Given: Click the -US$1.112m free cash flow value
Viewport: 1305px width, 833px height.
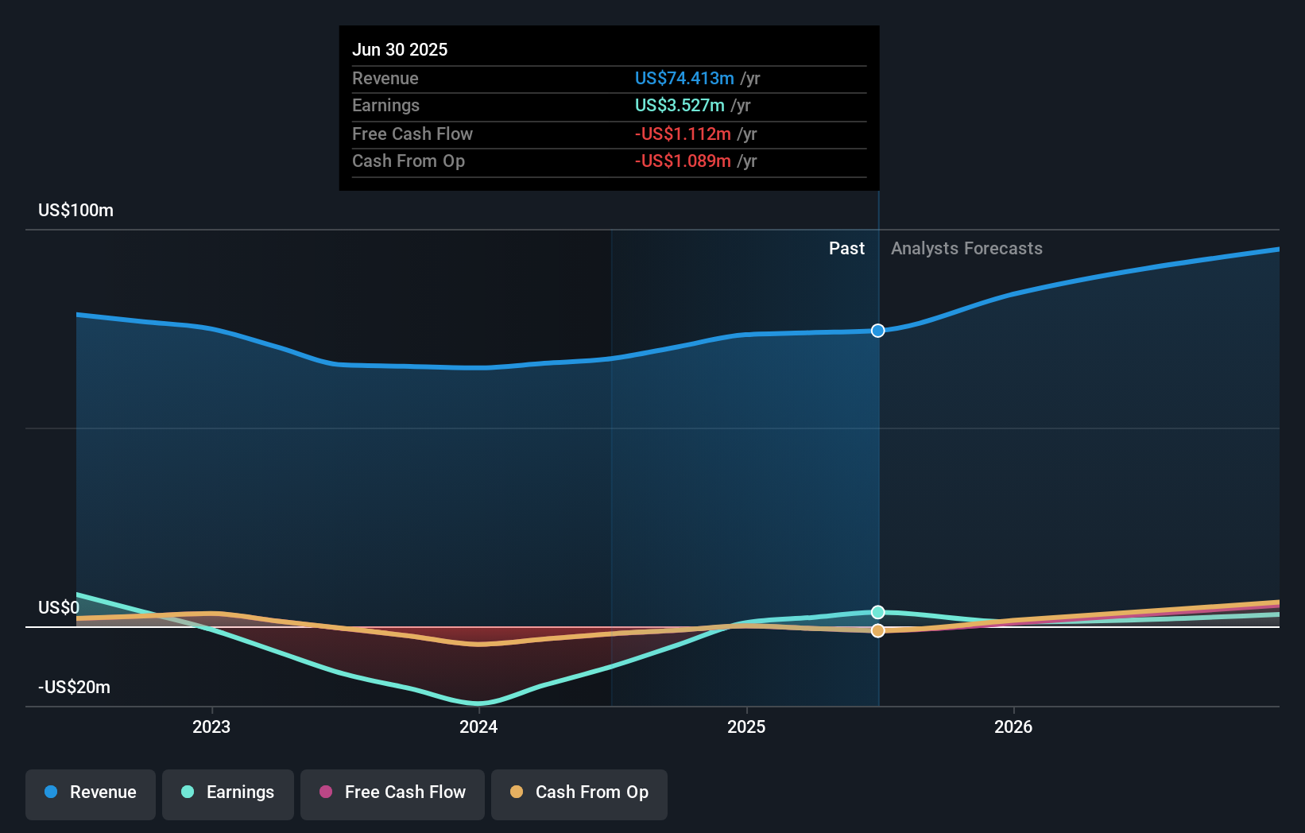Looking at the screenshot, I should (x=683, y=134).
